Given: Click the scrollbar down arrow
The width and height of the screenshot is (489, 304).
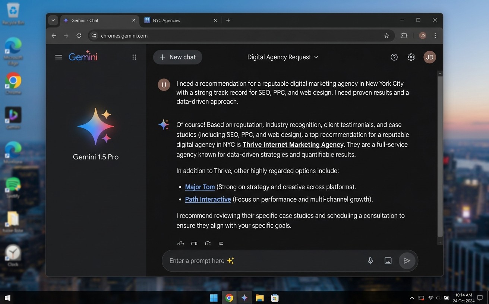Looking at the screenshot, I should click(x=440, y=242).
